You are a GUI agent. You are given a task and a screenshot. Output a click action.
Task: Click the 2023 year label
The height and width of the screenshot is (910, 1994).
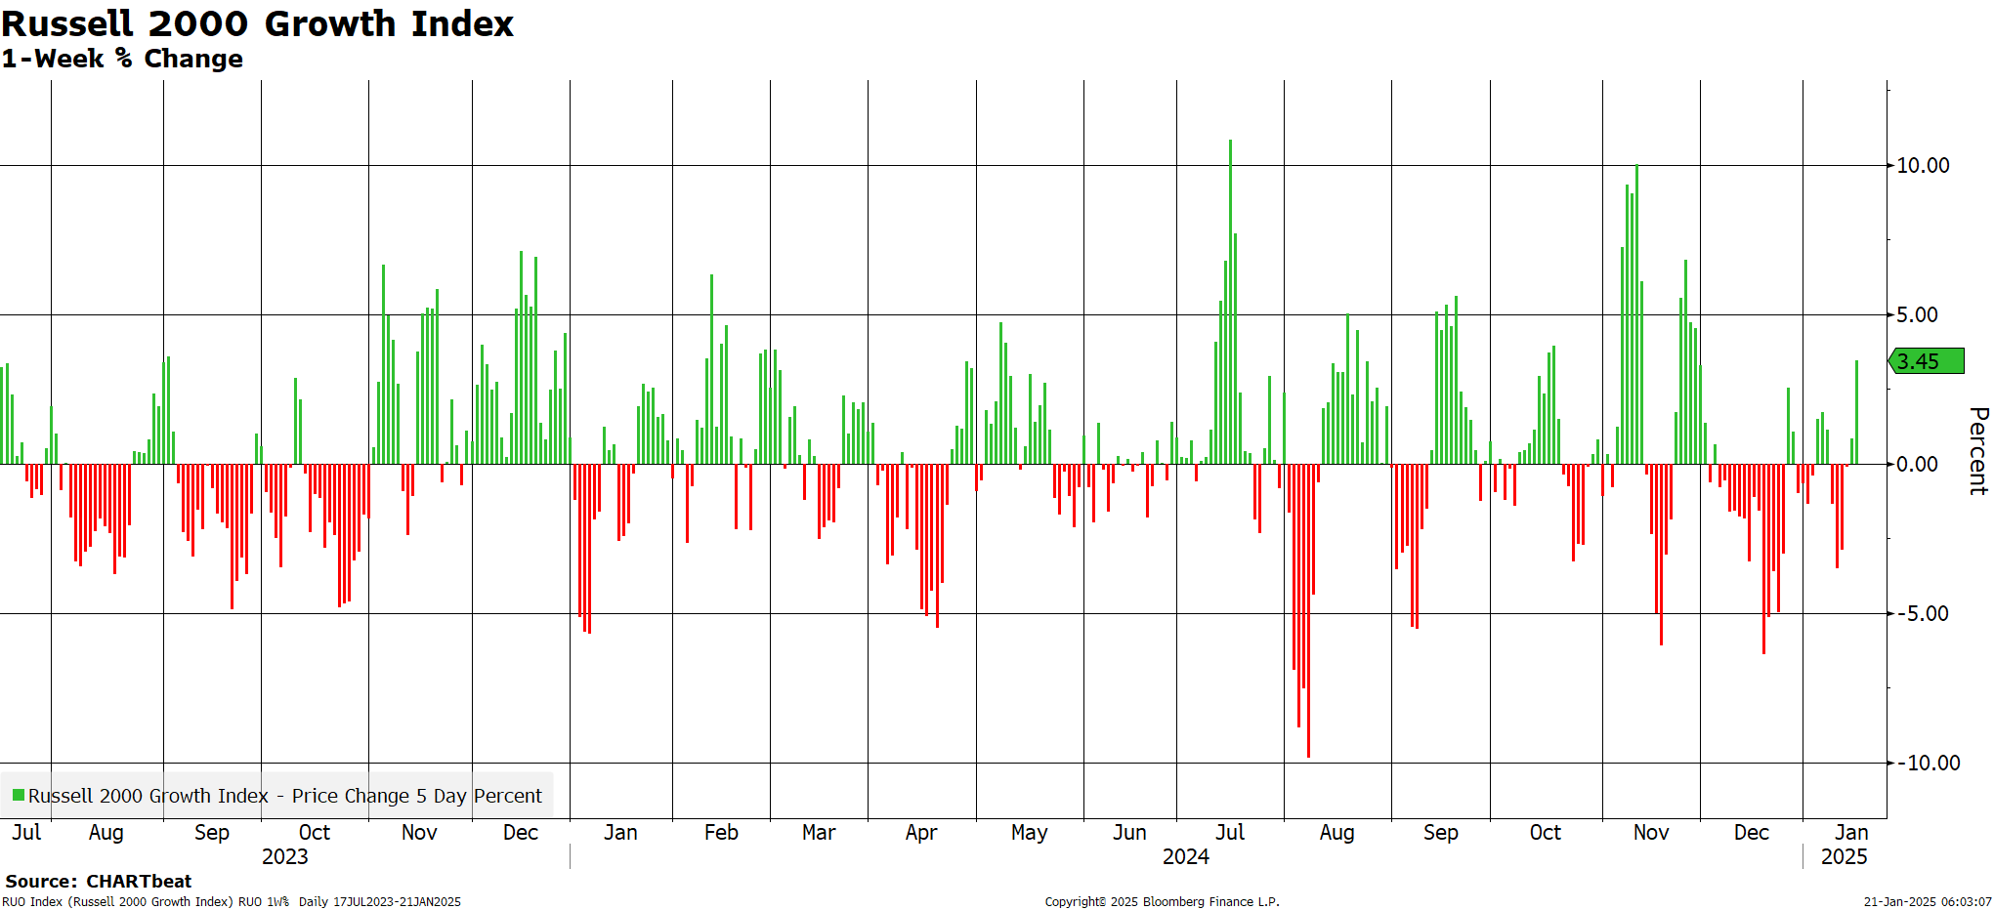(284, 856)
